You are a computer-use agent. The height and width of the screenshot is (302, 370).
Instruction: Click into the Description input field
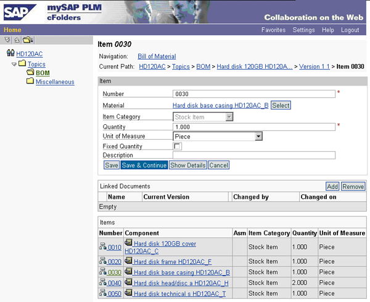pyautogui.click(x=253, y=156)
